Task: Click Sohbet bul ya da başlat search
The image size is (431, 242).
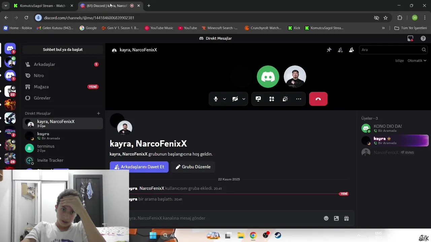Action: 63,49
